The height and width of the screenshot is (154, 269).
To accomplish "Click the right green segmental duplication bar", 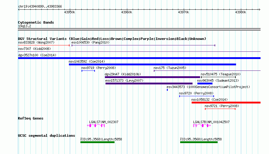I will (x=199, y=142).
